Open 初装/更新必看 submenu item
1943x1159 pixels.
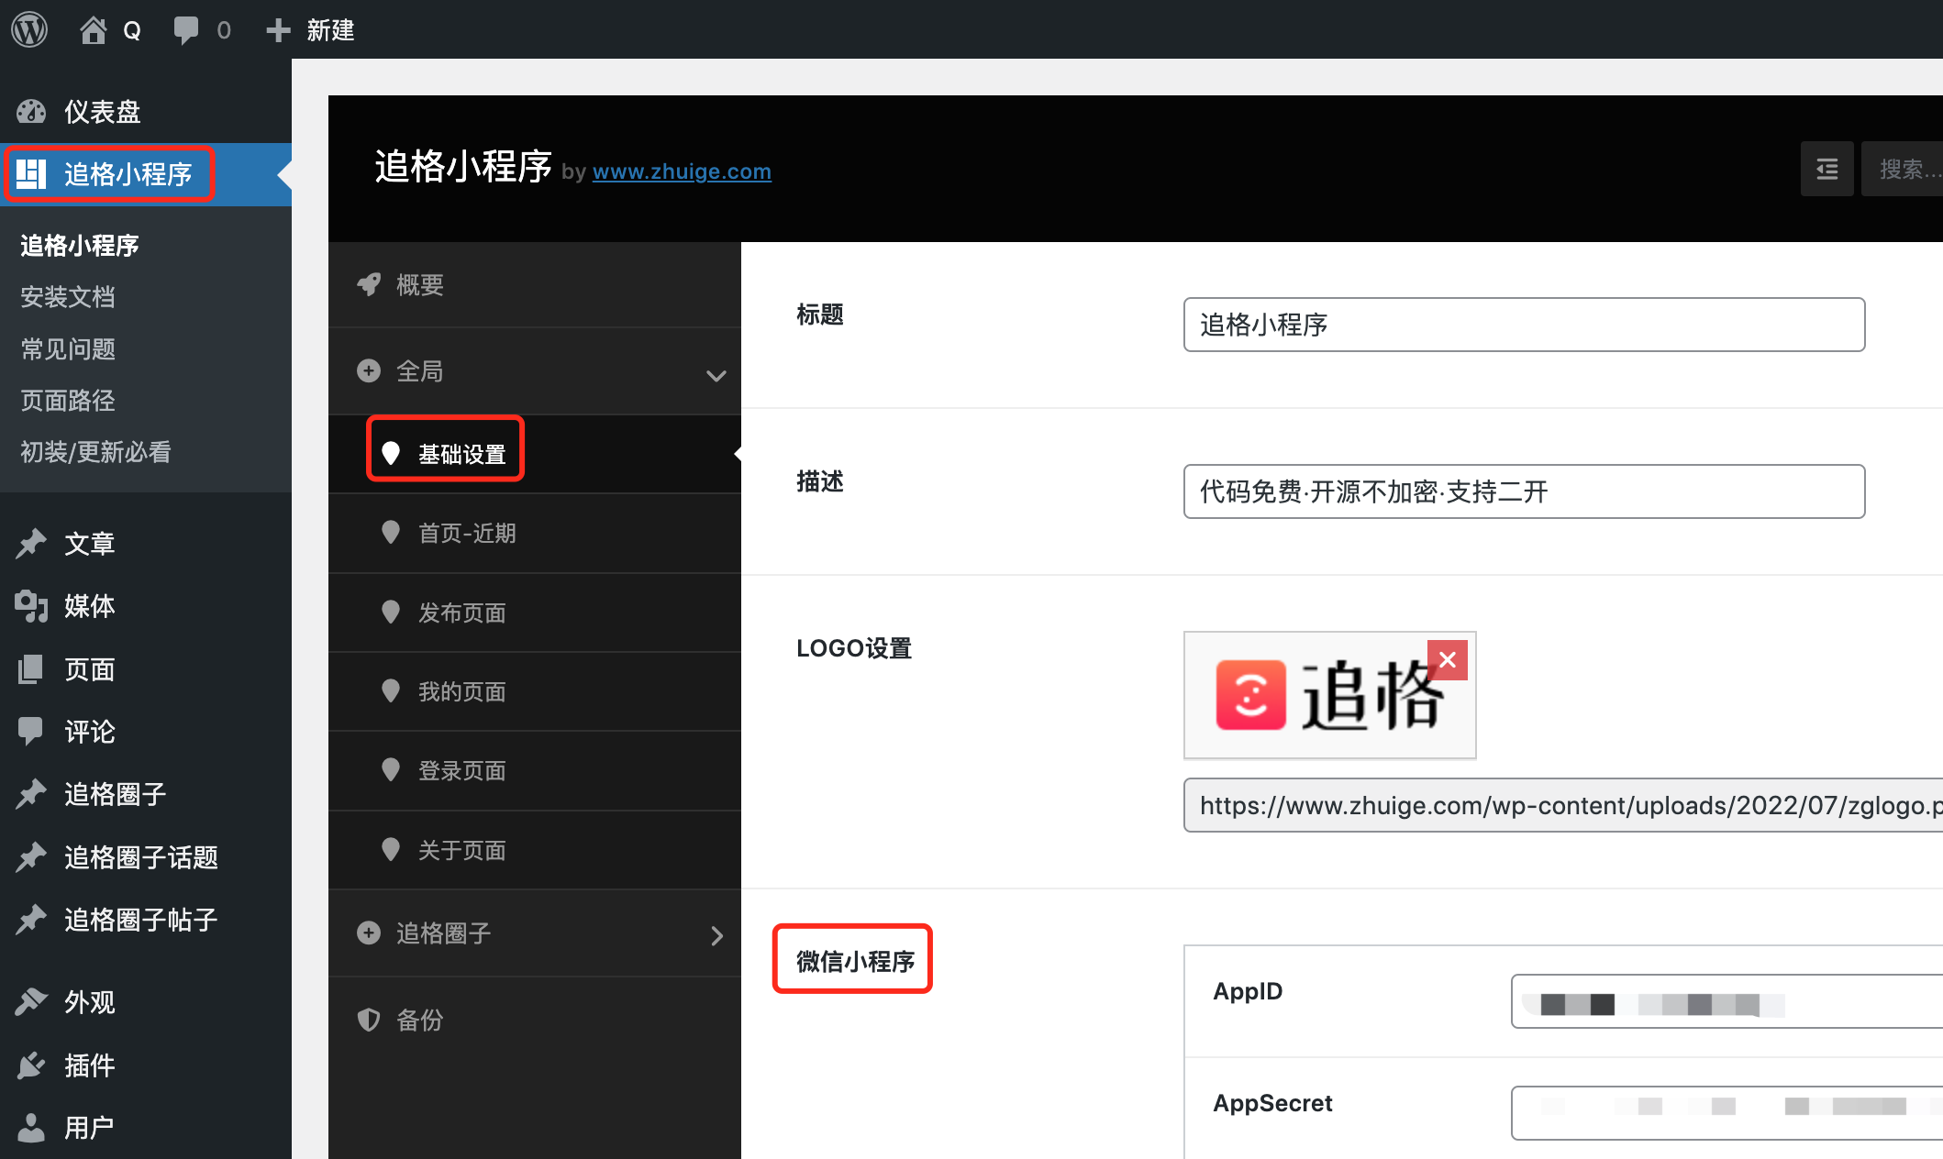pos(95,452)
